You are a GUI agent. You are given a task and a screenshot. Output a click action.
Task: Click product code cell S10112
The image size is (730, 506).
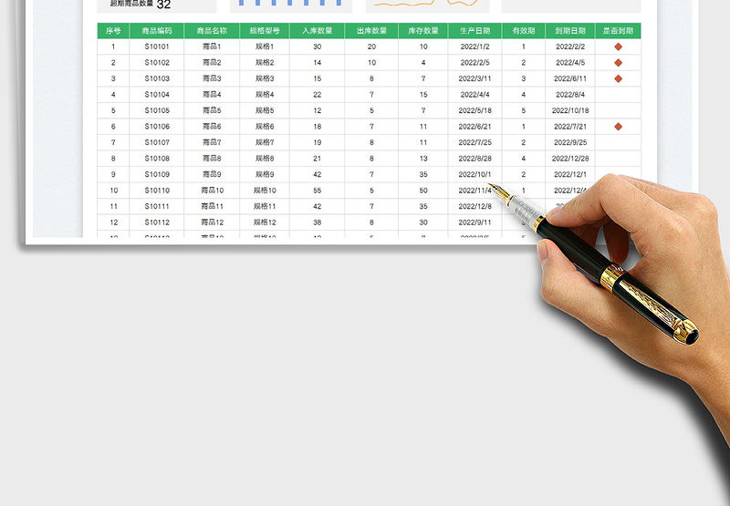click(x=157, y=222)
